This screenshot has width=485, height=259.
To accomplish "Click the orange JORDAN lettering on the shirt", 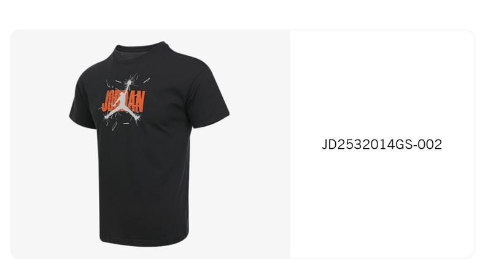I will (x=123, y=101).
